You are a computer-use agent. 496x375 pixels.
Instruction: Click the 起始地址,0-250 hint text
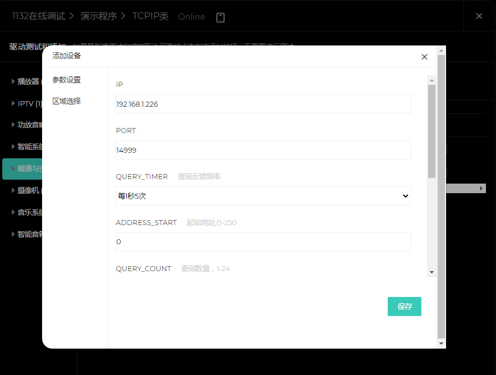click(212, 222)
